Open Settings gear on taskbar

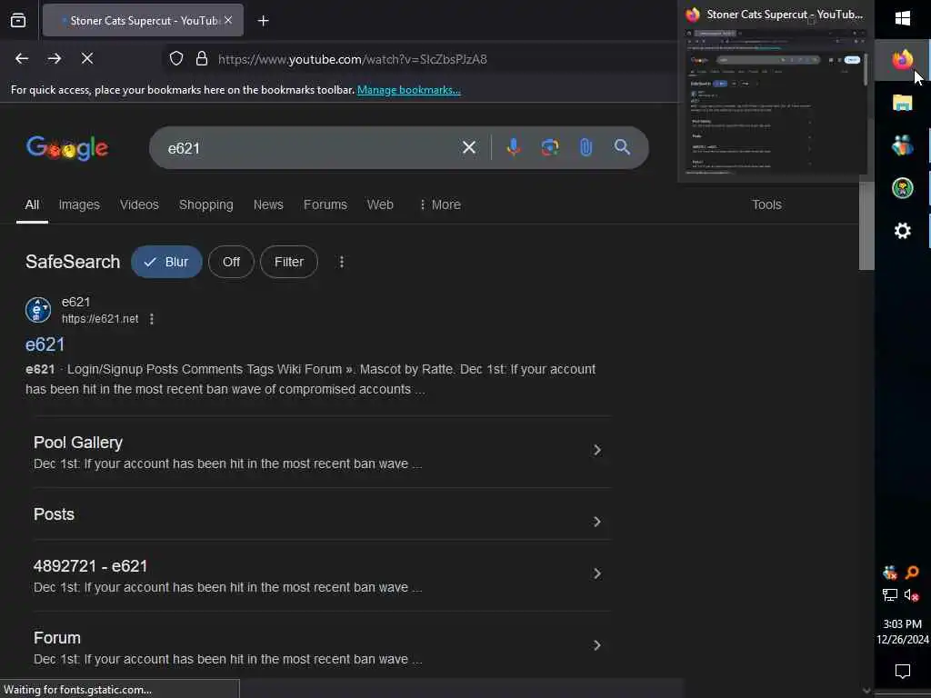point(903,231)
